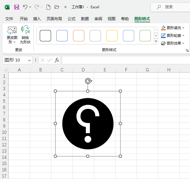The width and height of the screenshot is (190, 179).
Task: Click the Undo arrow icon
Action: coord(25,7)
